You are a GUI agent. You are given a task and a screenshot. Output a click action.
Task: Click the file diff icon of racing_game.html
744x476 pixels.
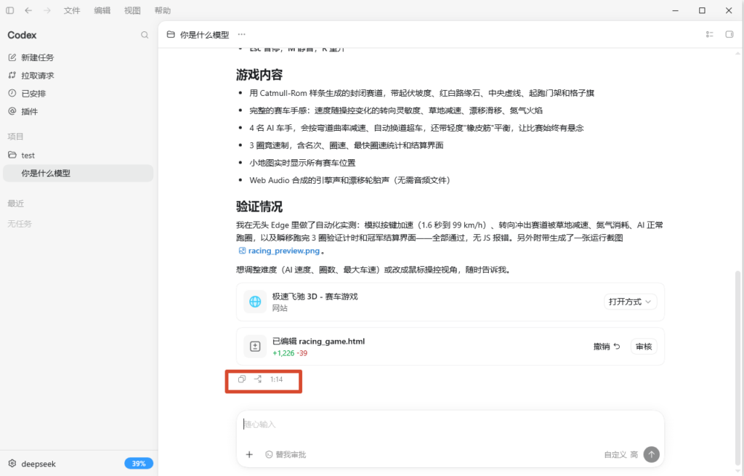point(255,347)
